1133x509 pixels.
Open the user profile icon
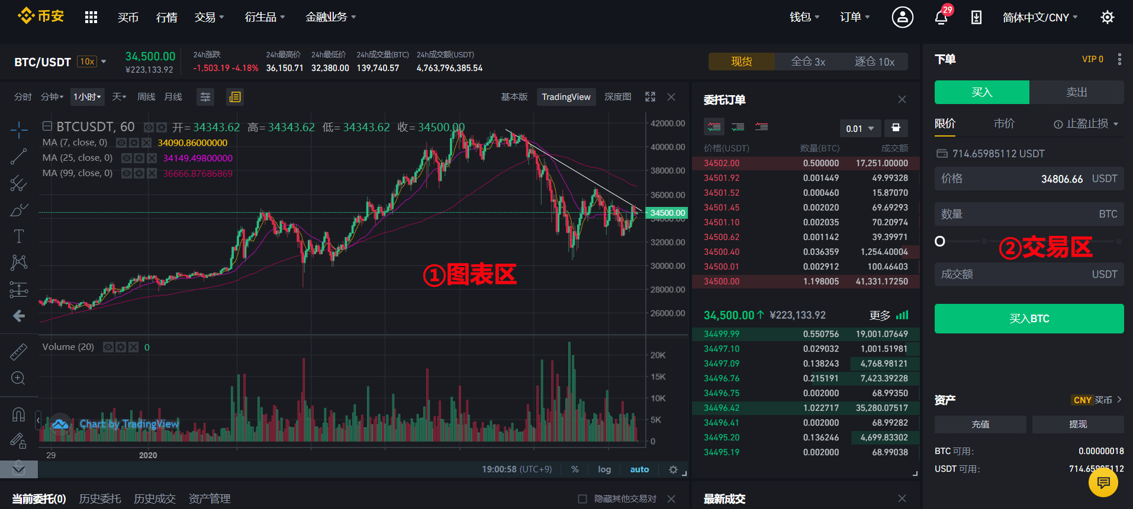pyautogui.click(x=902, y=17)
